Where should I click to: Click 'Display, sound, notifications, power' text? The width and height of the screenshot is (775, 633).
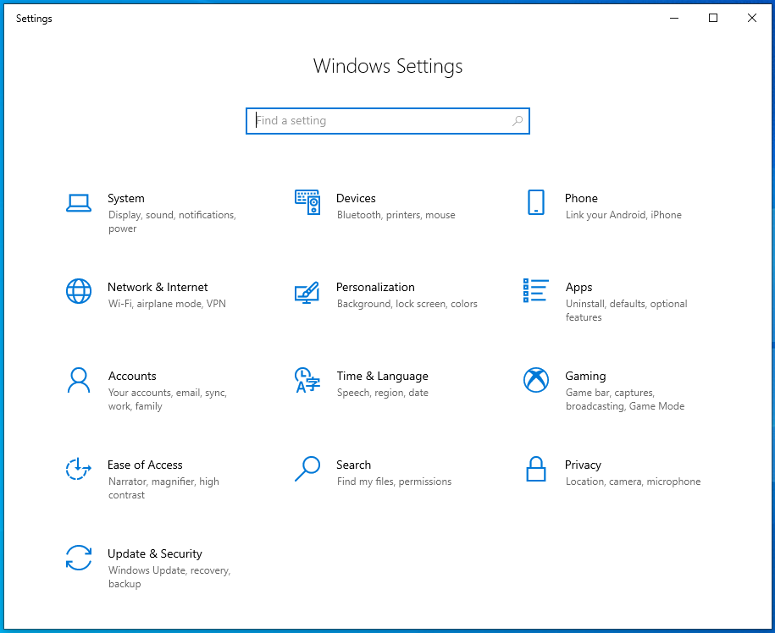click(x=172, y=222)
